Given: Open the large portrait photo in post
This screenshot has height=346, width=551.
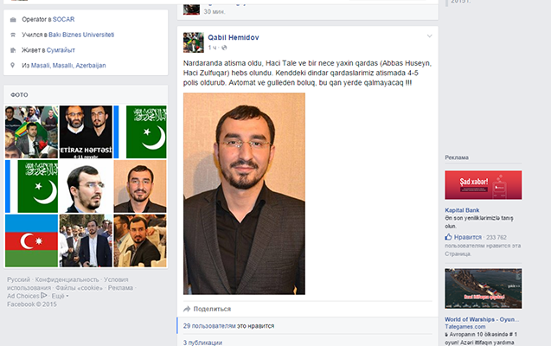Looking at the screenshot, I should [244, 194].
